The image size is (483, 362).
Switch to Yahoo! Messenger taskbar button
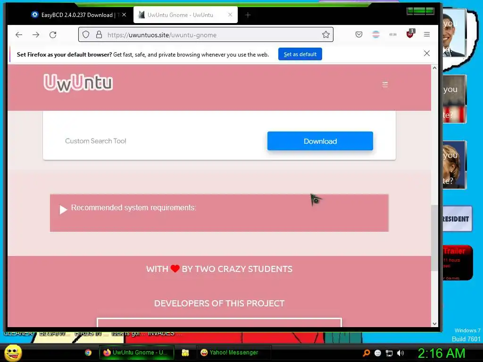[x=233, y=353]
